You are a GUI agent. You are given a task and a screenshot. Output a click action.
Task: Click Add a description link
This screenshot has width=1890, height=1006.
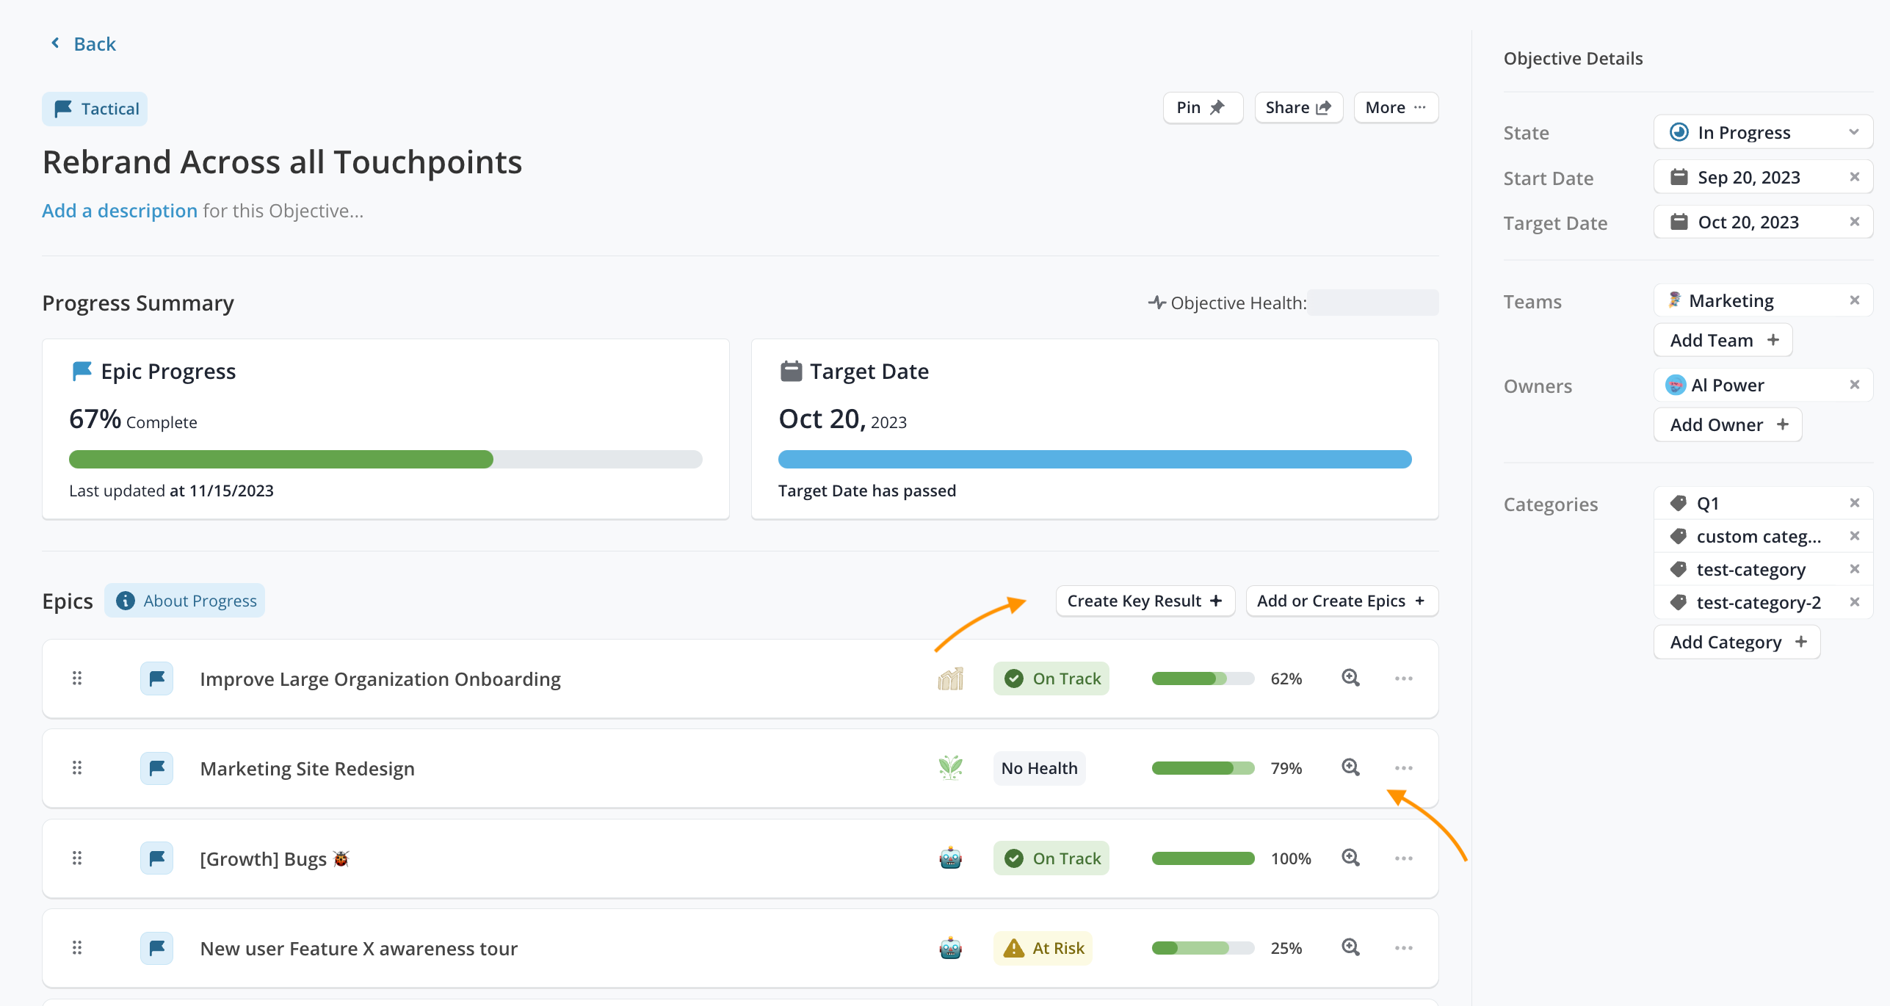pos(119,211)
